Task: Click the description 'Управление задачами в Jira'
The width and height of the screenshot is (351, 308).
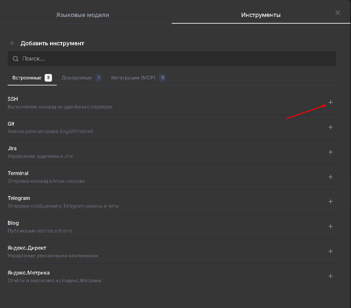Action: pyautogui.click(x=40, y=156)
